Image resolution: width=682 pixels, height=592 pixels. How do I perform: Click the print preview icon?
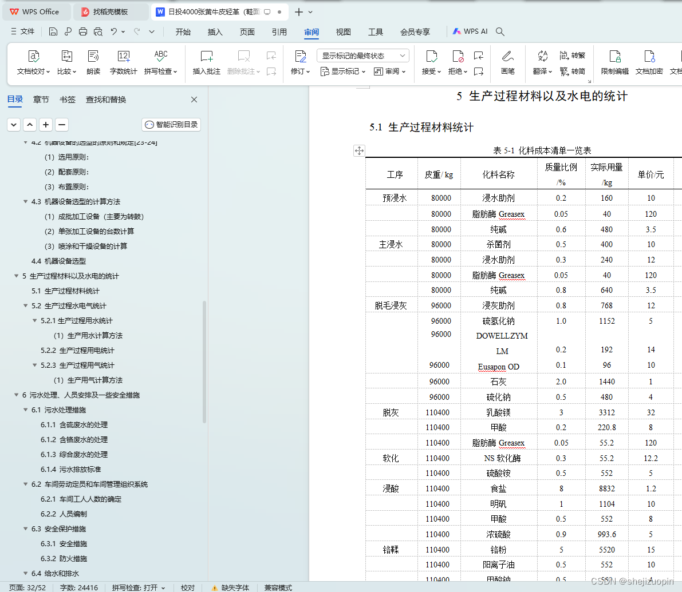pos(98,31)
